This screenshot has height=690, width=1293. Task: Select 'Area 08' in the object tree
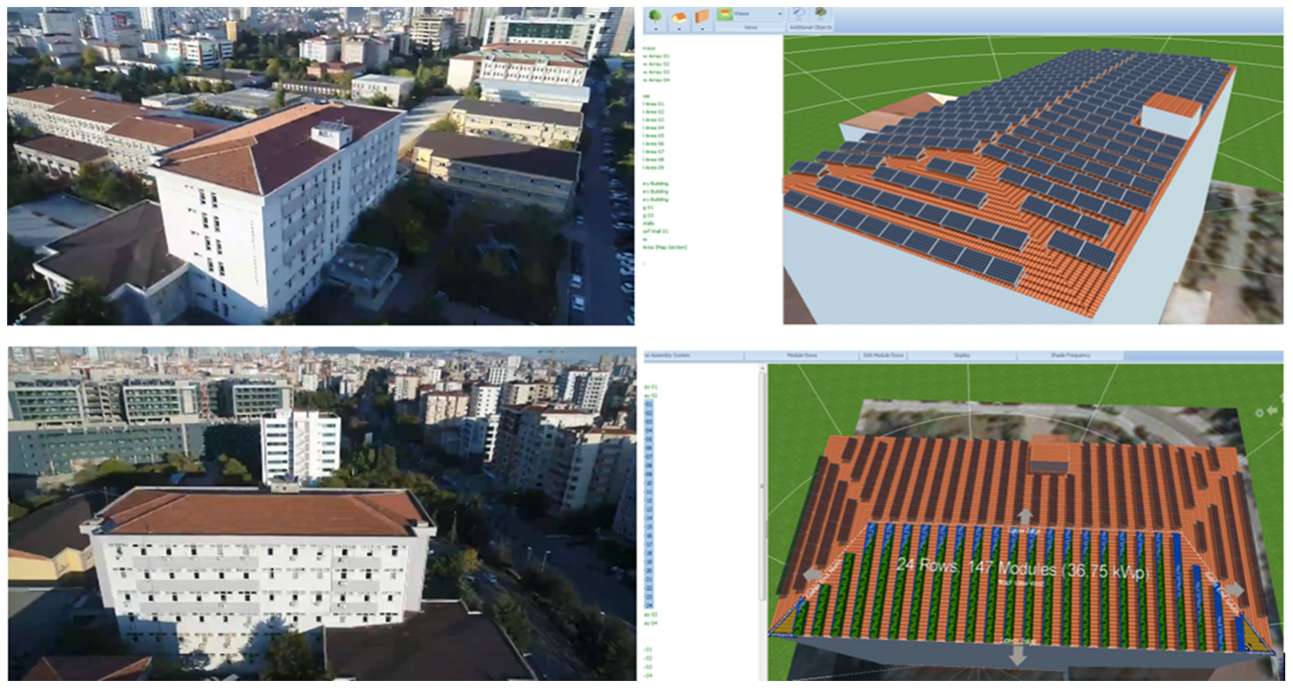(653, 159)
